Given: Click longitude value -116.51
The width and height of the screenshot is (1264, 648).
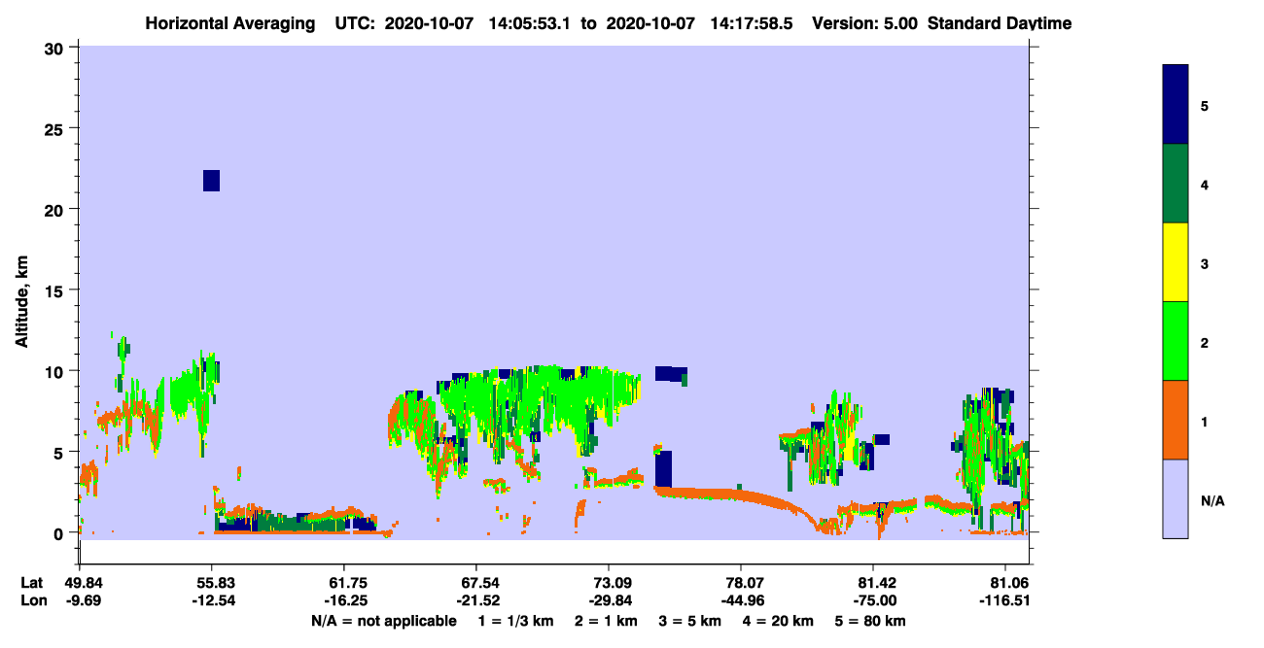Looking at the screenshot, I should [x=1005, y=600].
